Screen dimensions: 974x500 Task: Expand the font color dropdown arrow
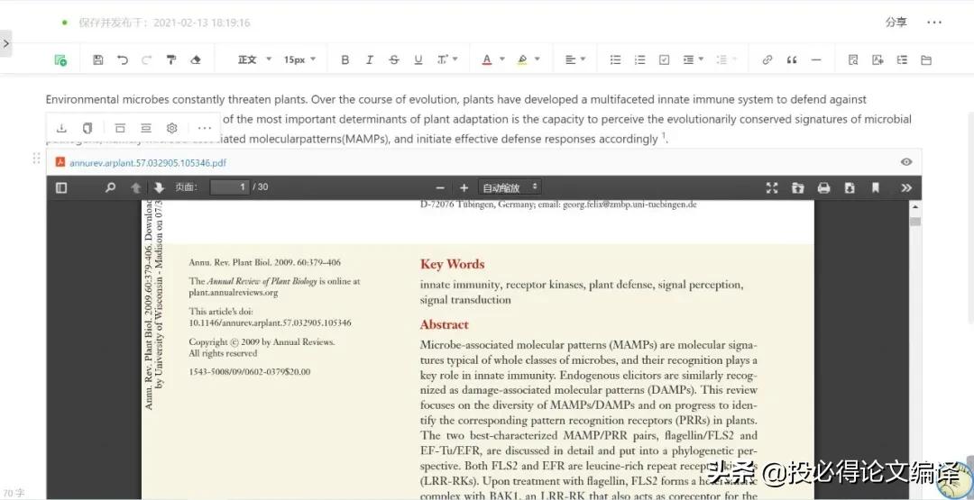pyautogui.click(x=502, y=59)
